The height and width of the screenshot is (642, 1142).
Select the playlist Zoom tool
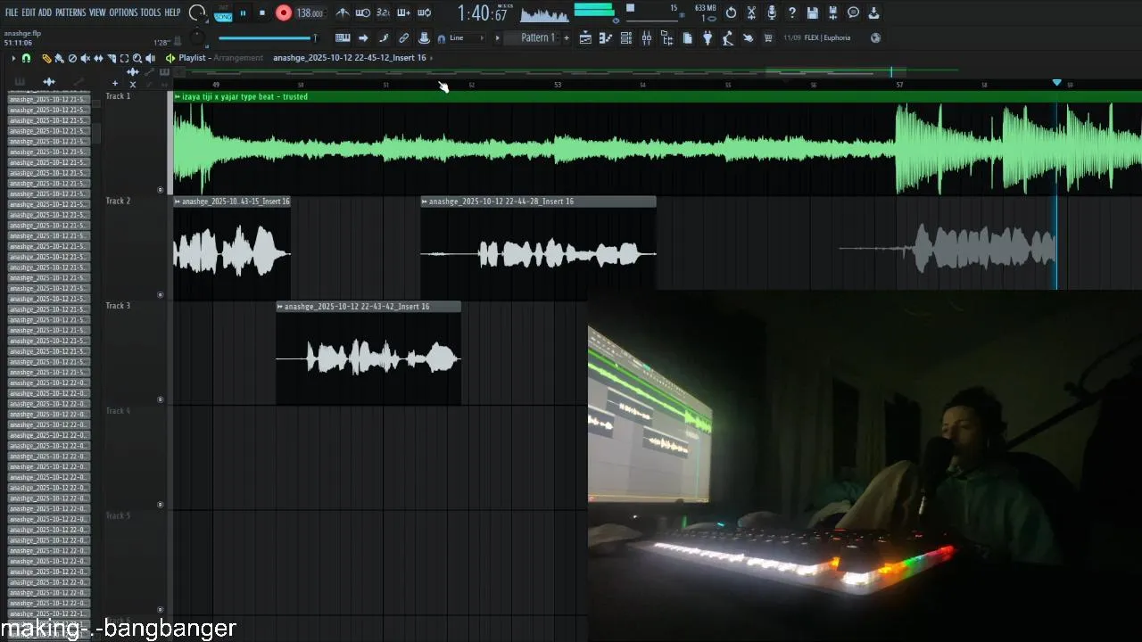click(137, 58)
